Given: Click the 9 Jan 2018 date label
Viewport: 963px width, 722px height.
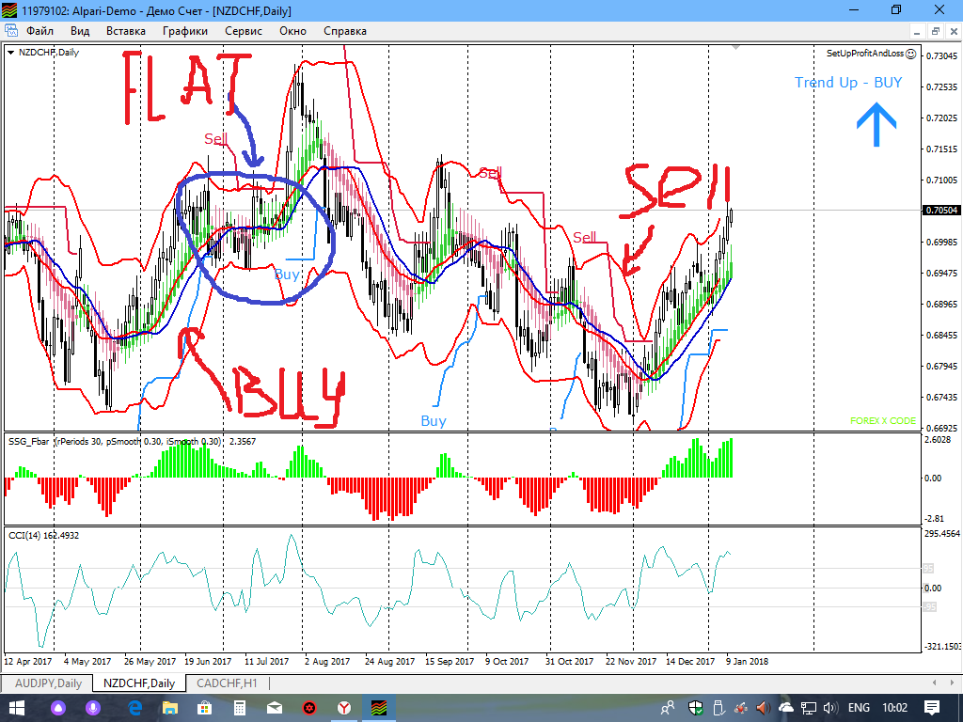Looking at the screenshot, I should tap(747, 661).
